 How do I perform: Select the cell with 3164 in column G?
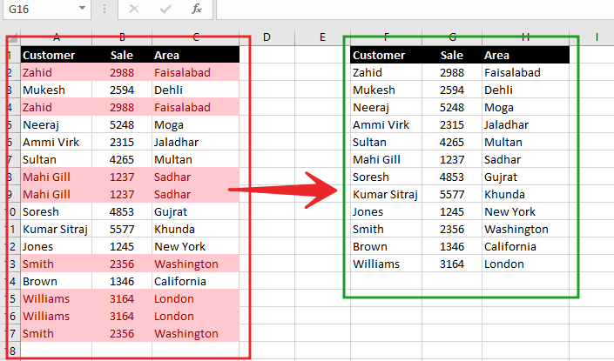click(452, 264)
